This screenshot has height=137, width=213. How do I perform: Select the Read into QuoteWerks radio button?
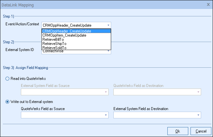pos(7,79)
